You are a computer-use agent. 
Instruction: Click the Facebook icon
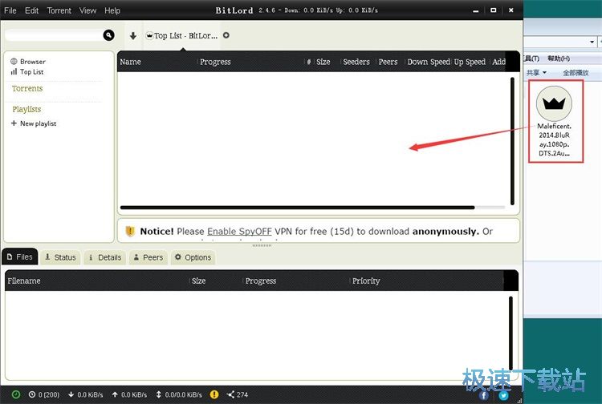tap(484, 395)
